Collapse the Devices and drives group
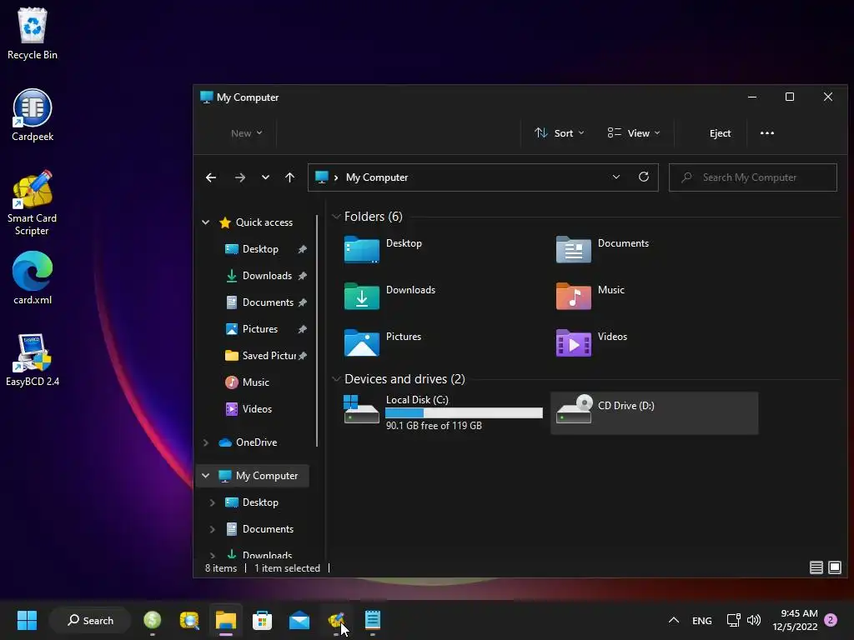 coord(336,379)
